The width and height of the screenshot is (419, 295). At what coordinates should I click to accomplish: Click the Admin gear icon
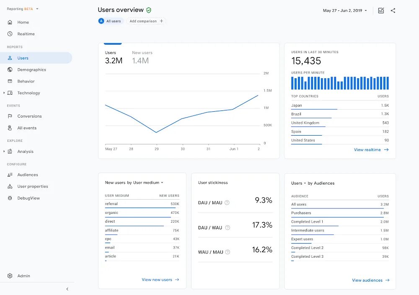9,276
